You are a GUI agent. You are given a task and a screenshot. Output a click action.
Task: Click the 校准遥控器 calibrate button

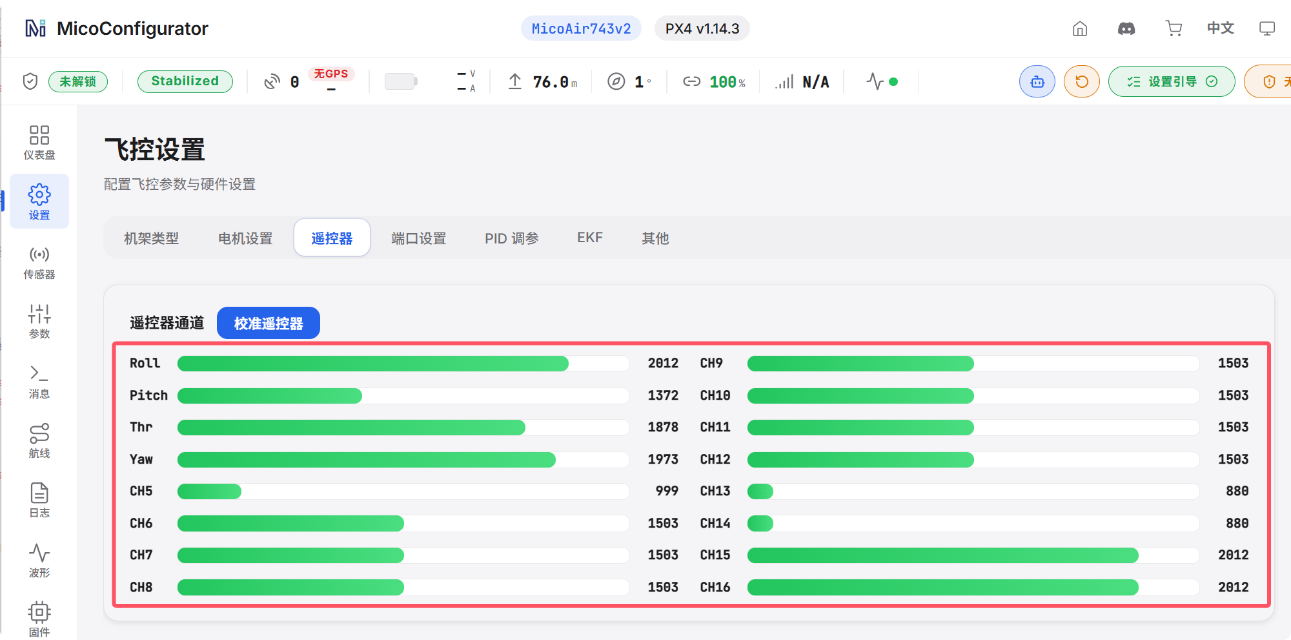[x=269, y=323]
